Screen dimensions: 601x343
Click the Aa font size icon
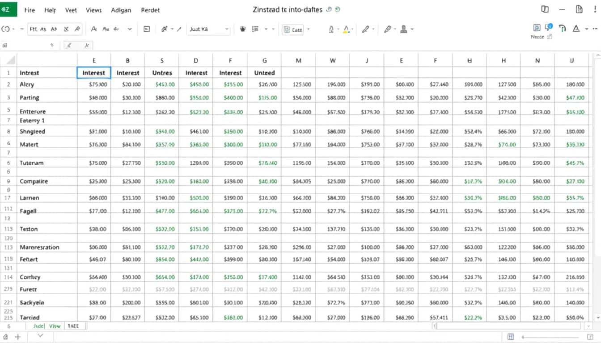pyautogui.click(x=106, y=29)
